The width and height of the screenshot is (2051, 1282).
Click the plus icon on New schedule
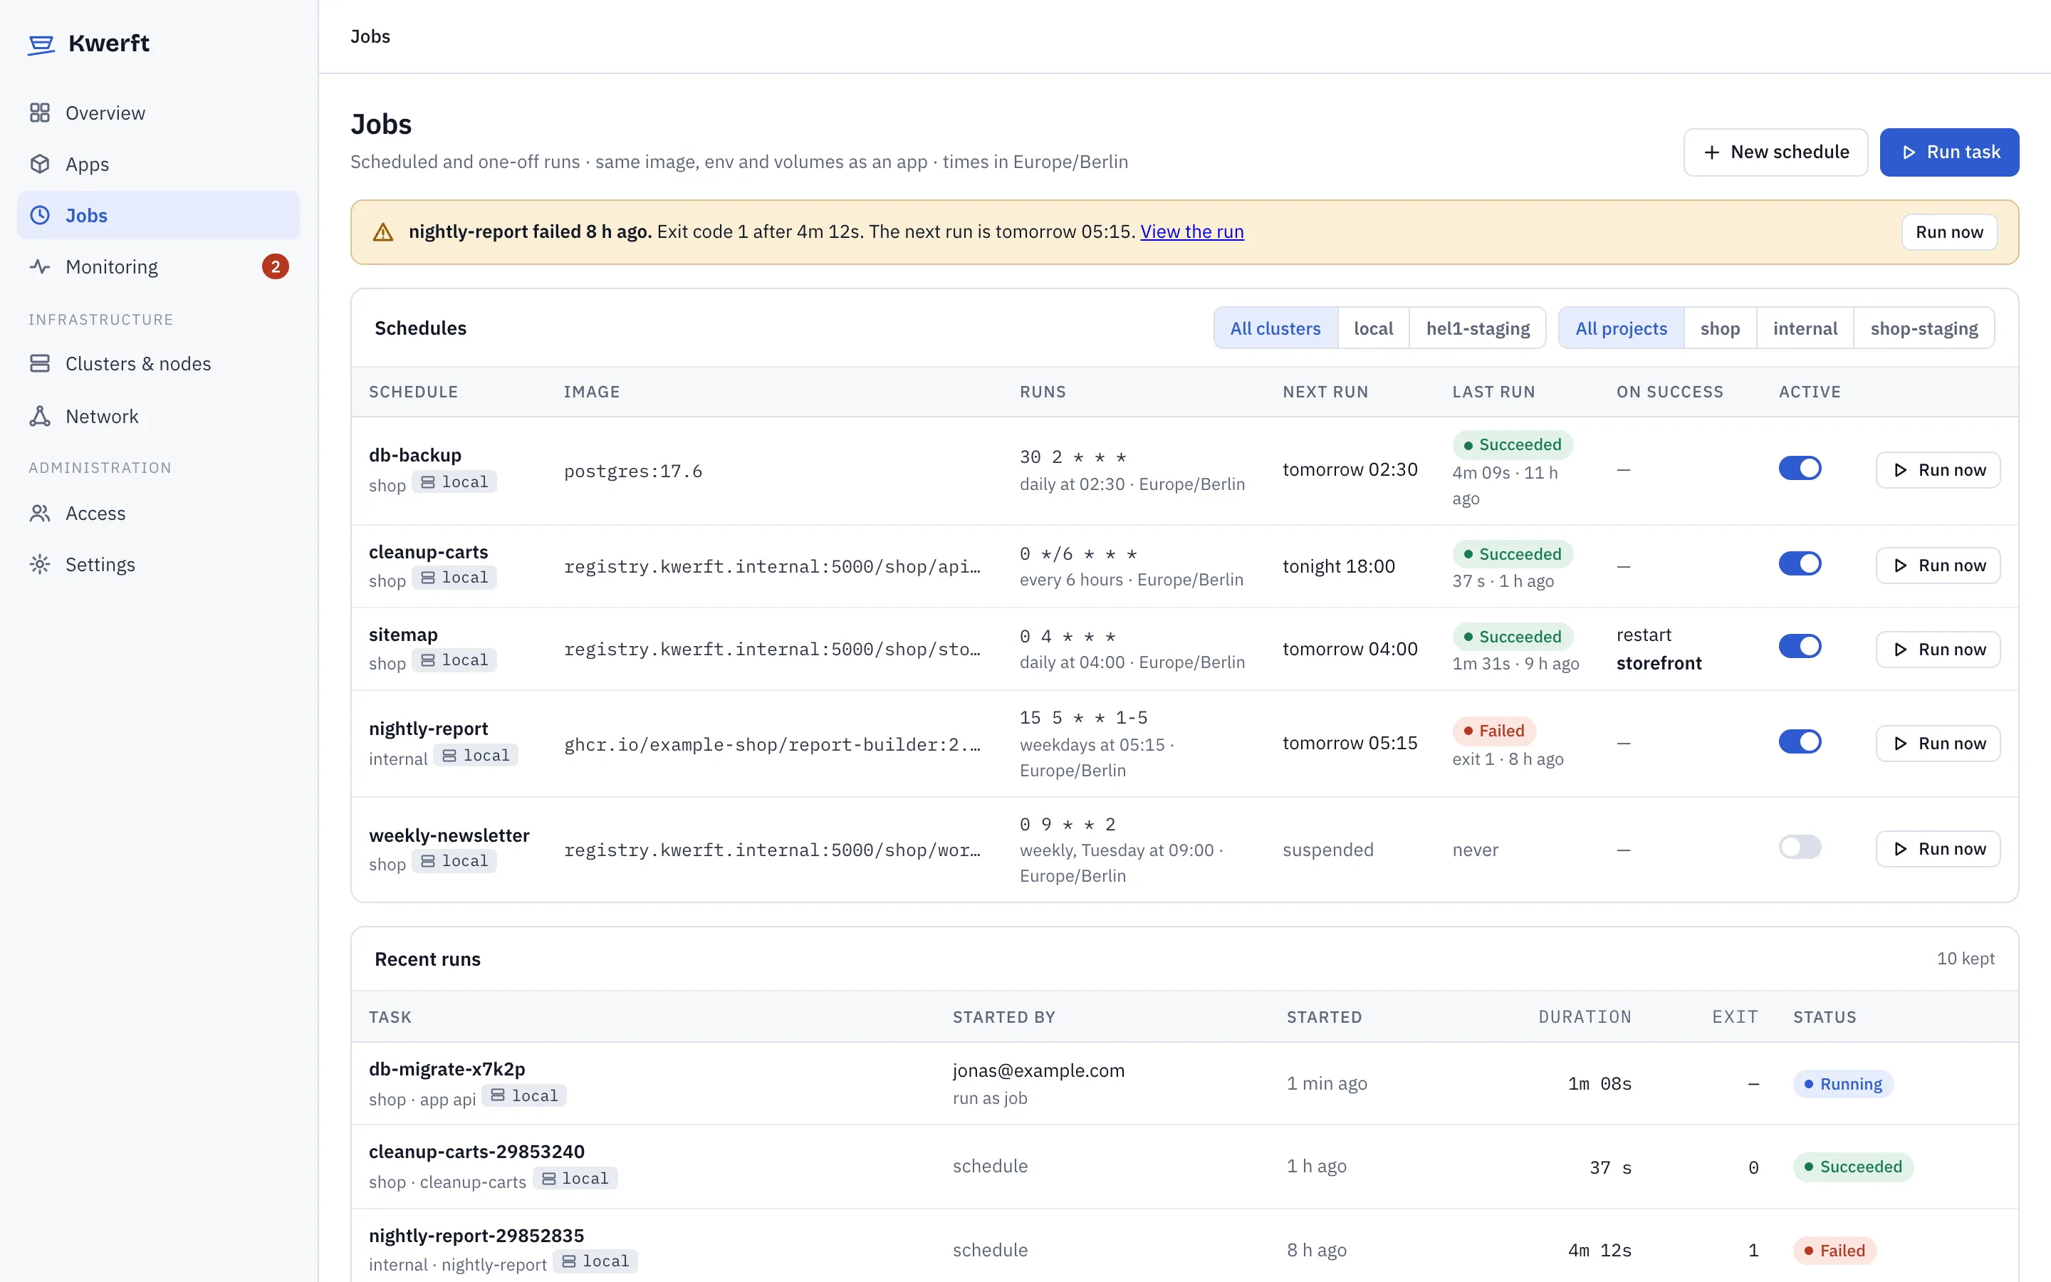(x=1712, y=152)
